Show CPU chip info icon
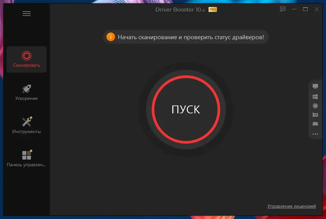Viewport: 326px width, 219px height. [x=315, y=106]
